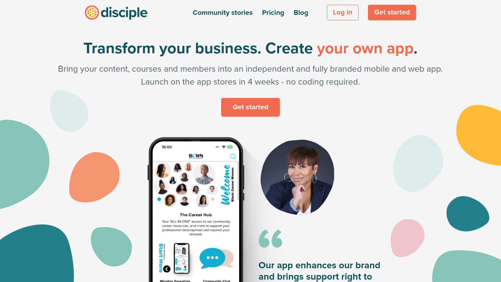Image resolution: width=501 pixels, height=282 pixels.
Task: Click the BCWN logo in the phone screen
Action: [x=196, y=156]
